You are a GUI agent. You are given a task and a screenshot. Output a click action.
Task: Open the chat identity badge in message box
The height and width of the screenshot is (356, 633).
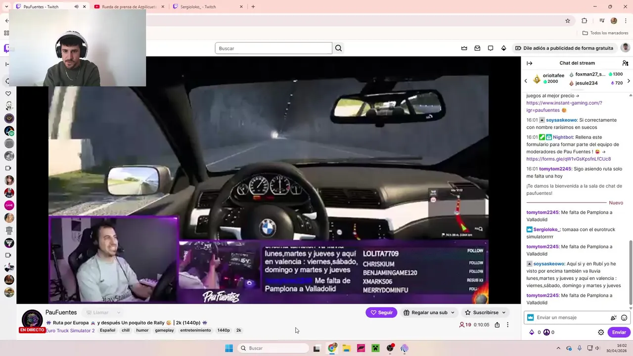click(x=530, y=317)
